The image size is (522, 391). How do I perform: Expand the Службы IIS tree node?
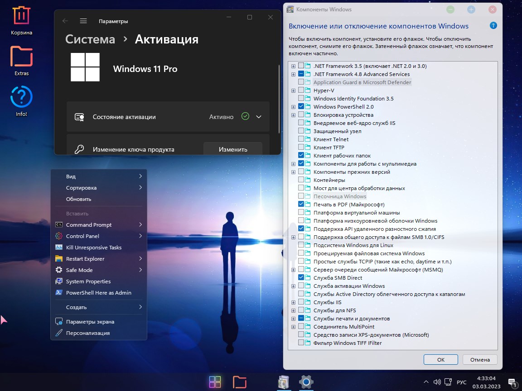point(293,302)
